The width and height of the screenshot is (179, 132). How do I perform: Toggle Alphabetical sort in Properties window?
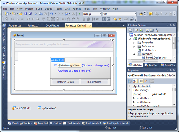coord(135,81)
